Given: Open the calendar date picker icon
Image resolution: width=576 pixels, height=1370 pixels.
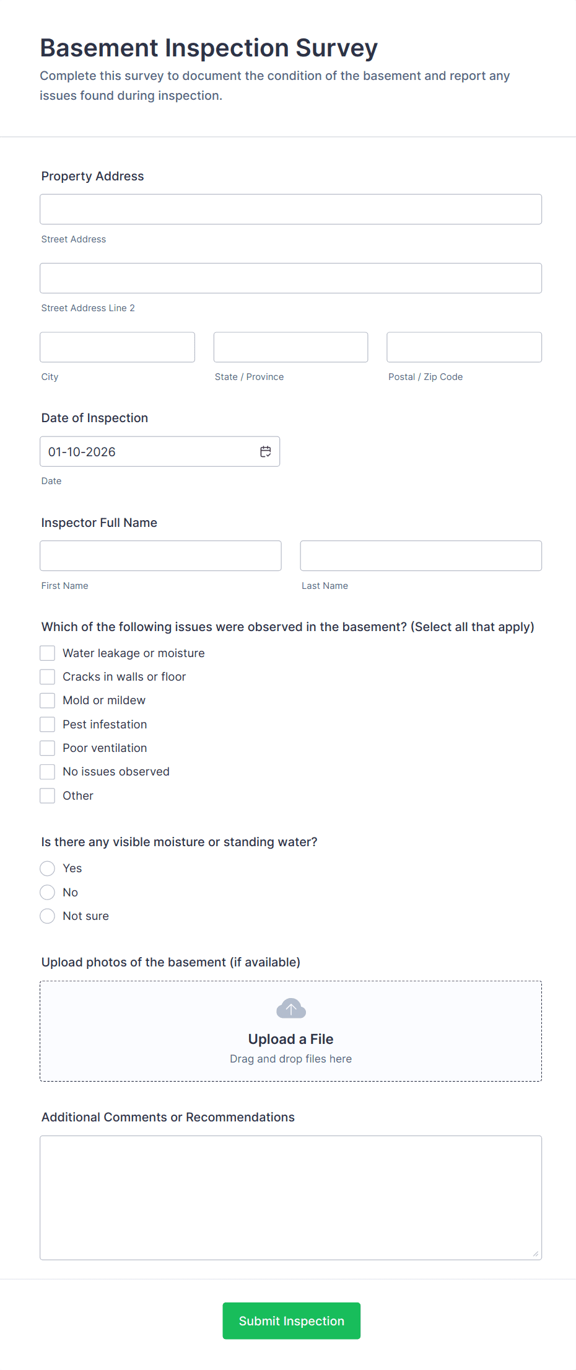Looking at the screenshot, I should (x=266, y=452).
